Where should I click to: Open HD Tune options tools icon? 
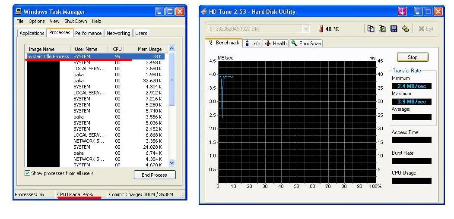[x=405, y=28]
